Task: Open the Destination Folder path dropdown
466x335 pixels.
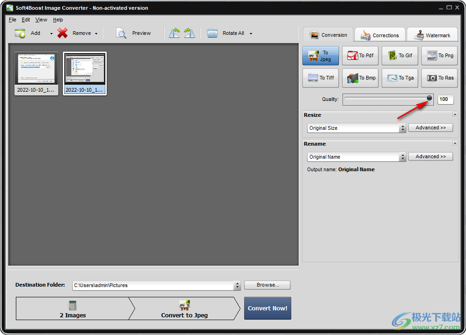Action: coord(237,285)
